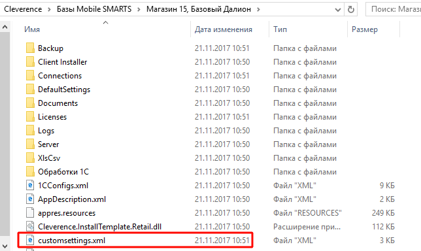
Task: Click the scroll up arrow of the left pane
Action: 5,27
